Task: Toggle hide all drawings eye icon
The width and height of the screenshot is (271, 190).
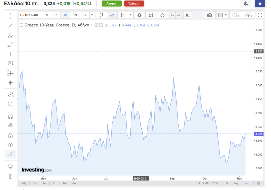Action: pyautogui.click(x=10, y=145)
